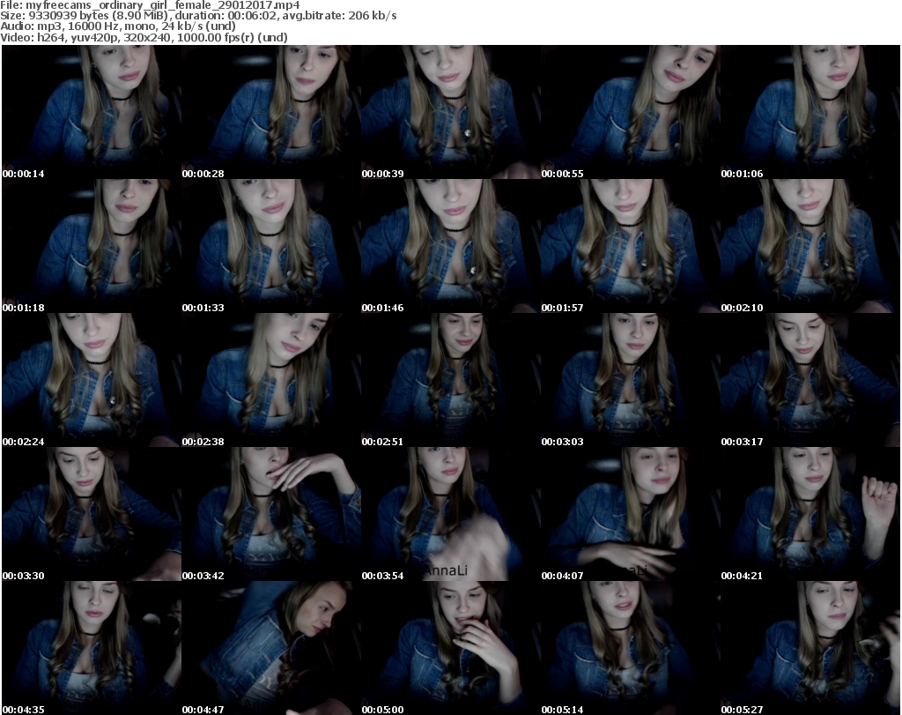This screenshot has width=902, height=715.
Task: Select the thumbnail frame at 00:04:47
Action: [x=271, y=648]
